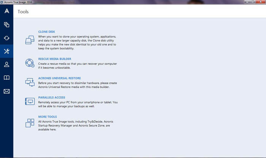Click the Rescue Media Builder lifebuoy icon
The image size is (266, 158).
[30, 63]
